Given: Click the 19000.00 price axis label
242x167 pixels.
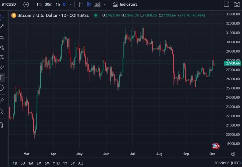Looking at the screenshot, I should [233, 144].
